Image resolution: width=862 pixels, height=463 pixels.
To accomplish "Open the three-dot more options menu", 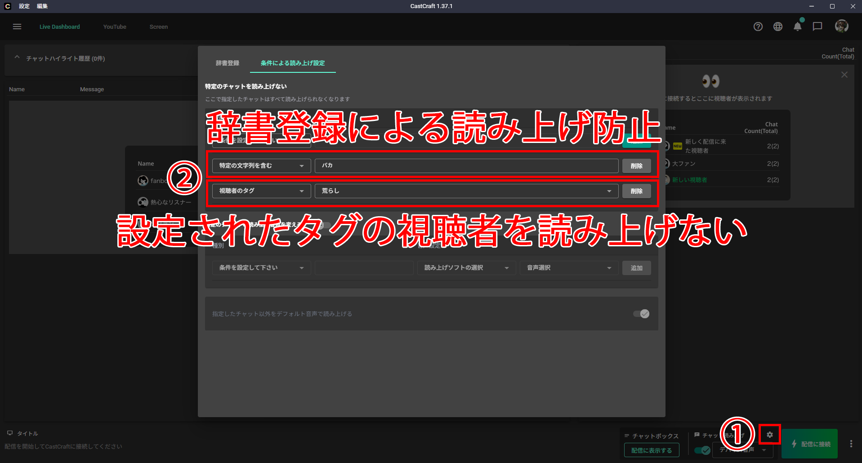I will click(x=851, y=444).
